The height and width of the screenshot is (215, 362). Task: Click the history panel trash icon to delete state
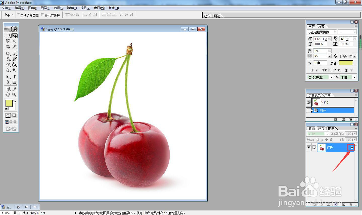(x=351, y=119)
